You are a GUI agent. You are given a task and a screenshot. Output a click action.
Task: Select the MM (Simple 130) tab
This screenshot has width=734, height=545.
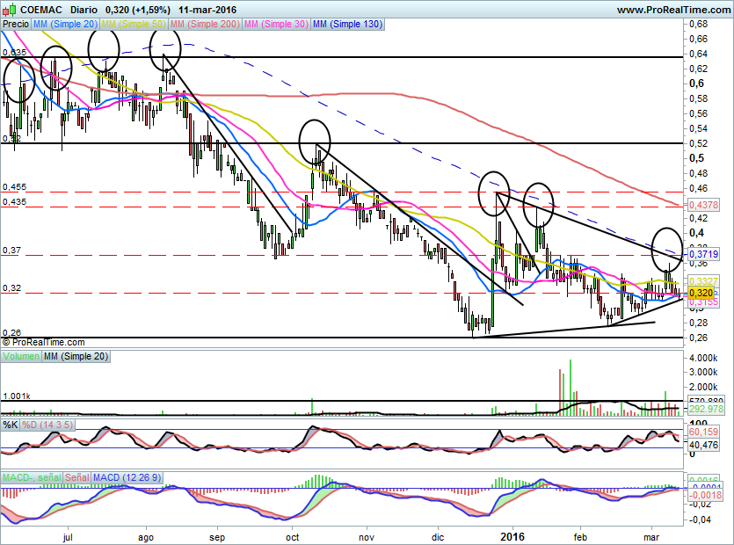pos(348,25)
